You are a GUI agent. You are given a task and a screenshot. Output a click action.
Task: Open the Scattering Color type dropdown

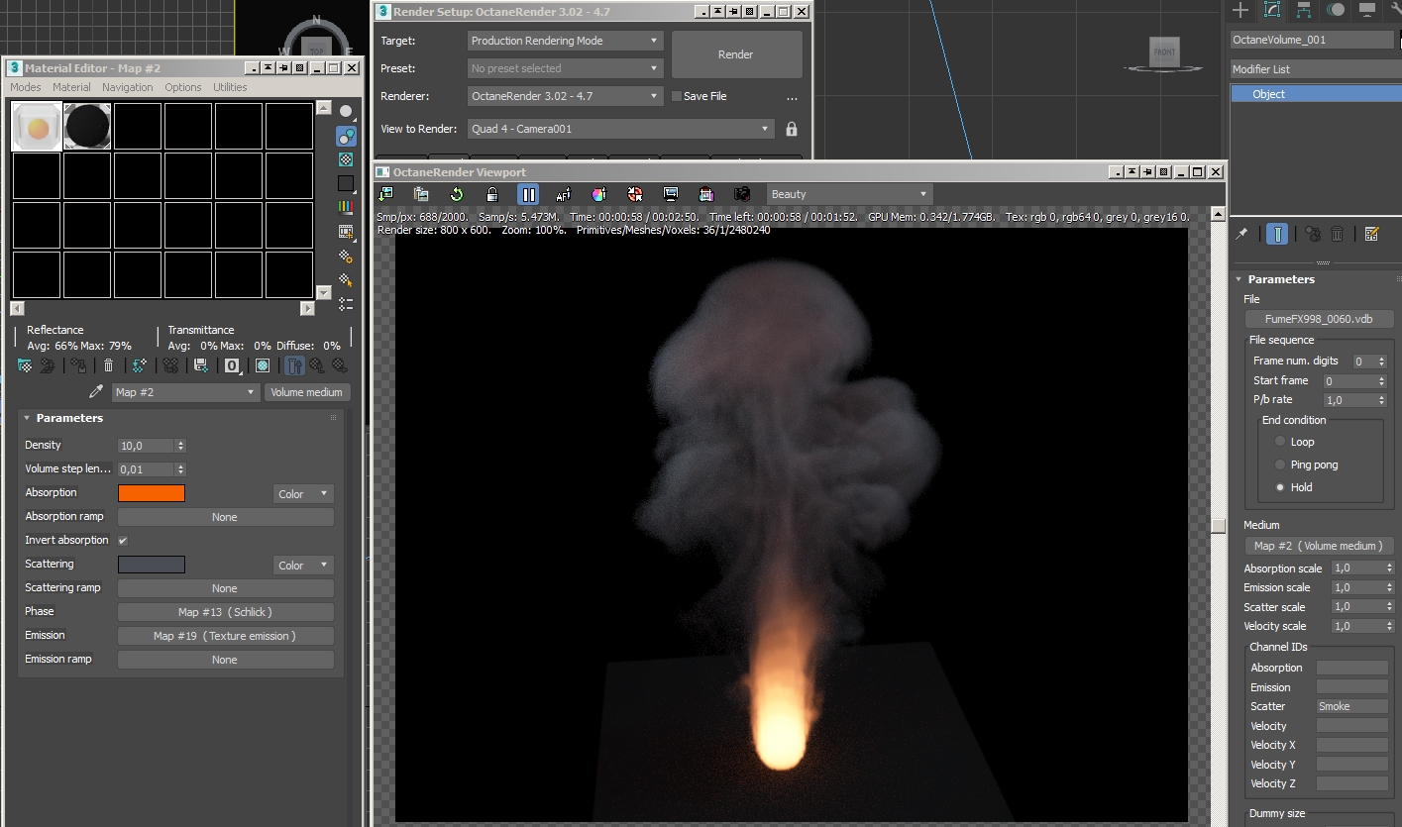[x=304, y=566]
